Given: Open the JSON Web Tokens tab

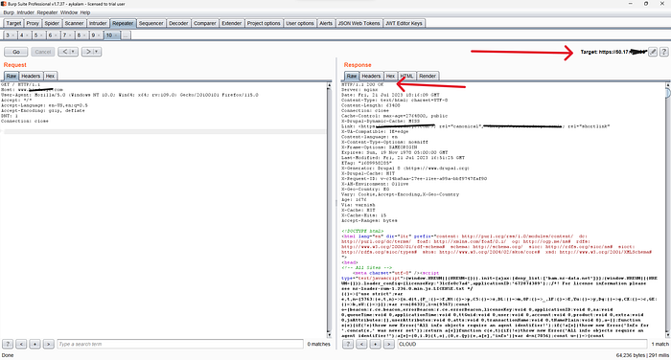Looking at the screenshot, I should [x=359, y=23].
